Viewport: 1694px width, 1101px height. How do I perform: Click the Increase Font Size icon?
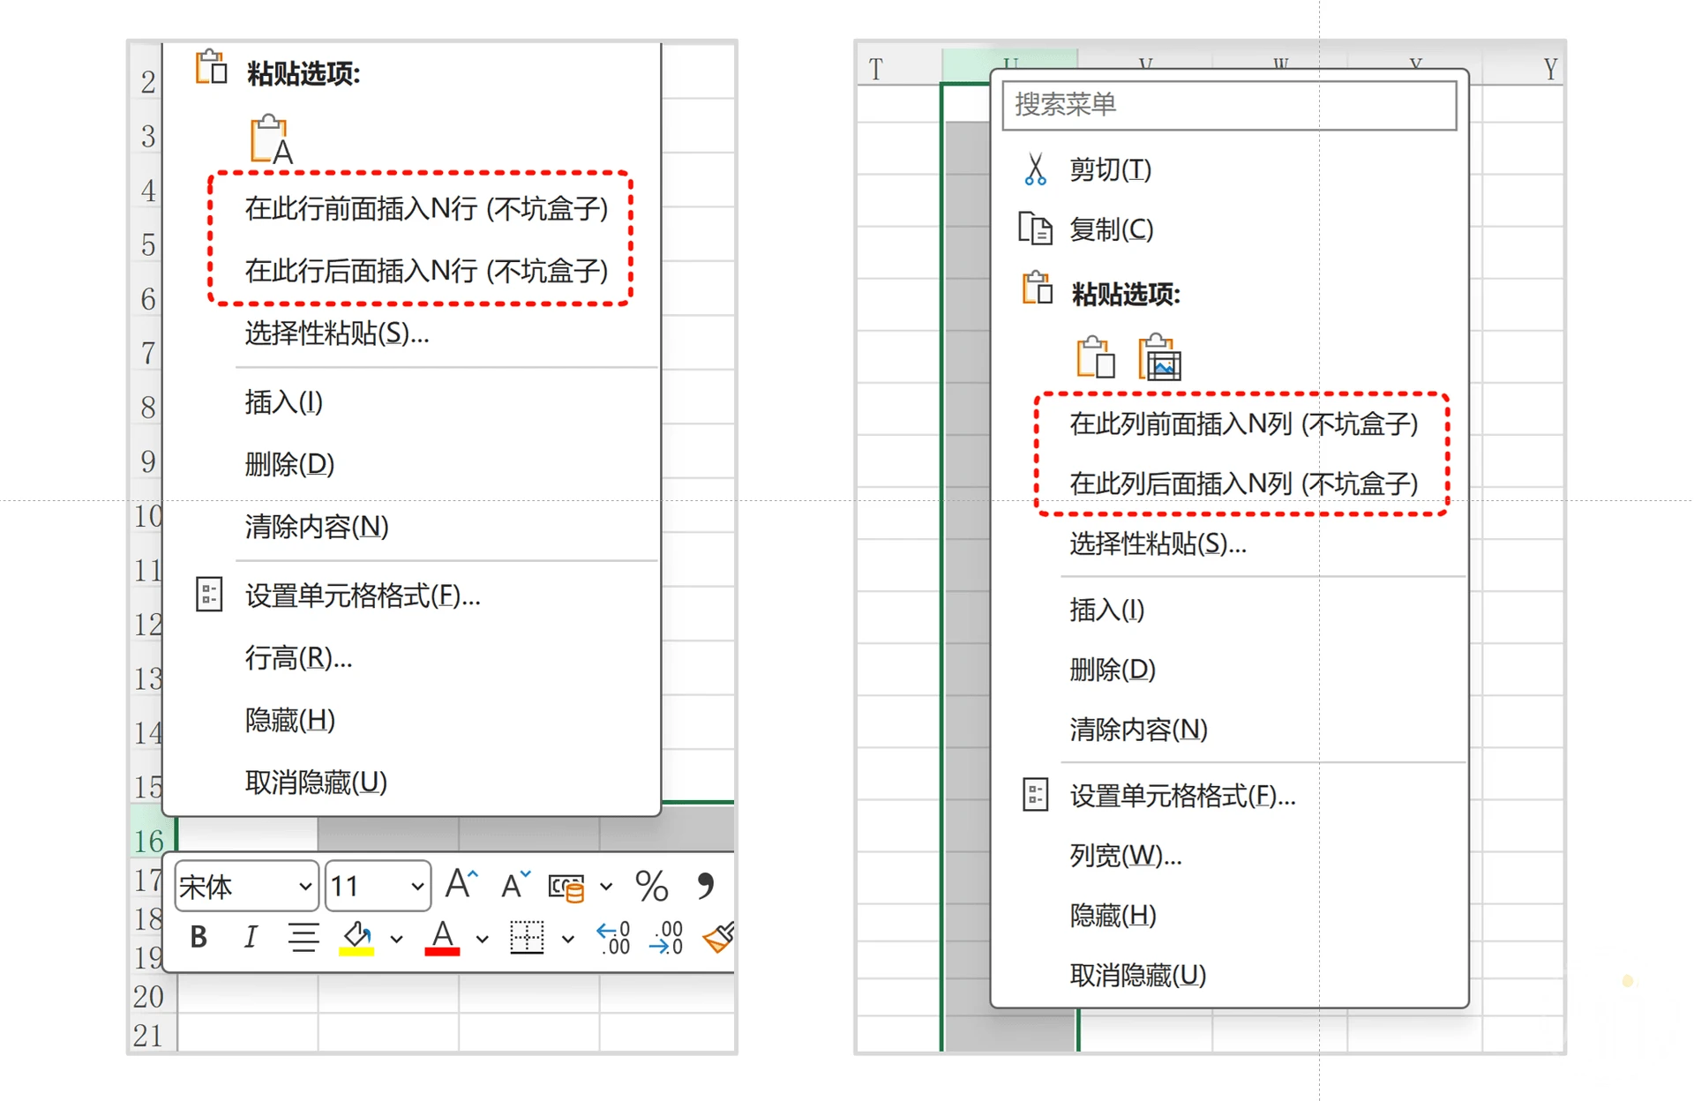[461, 885]
